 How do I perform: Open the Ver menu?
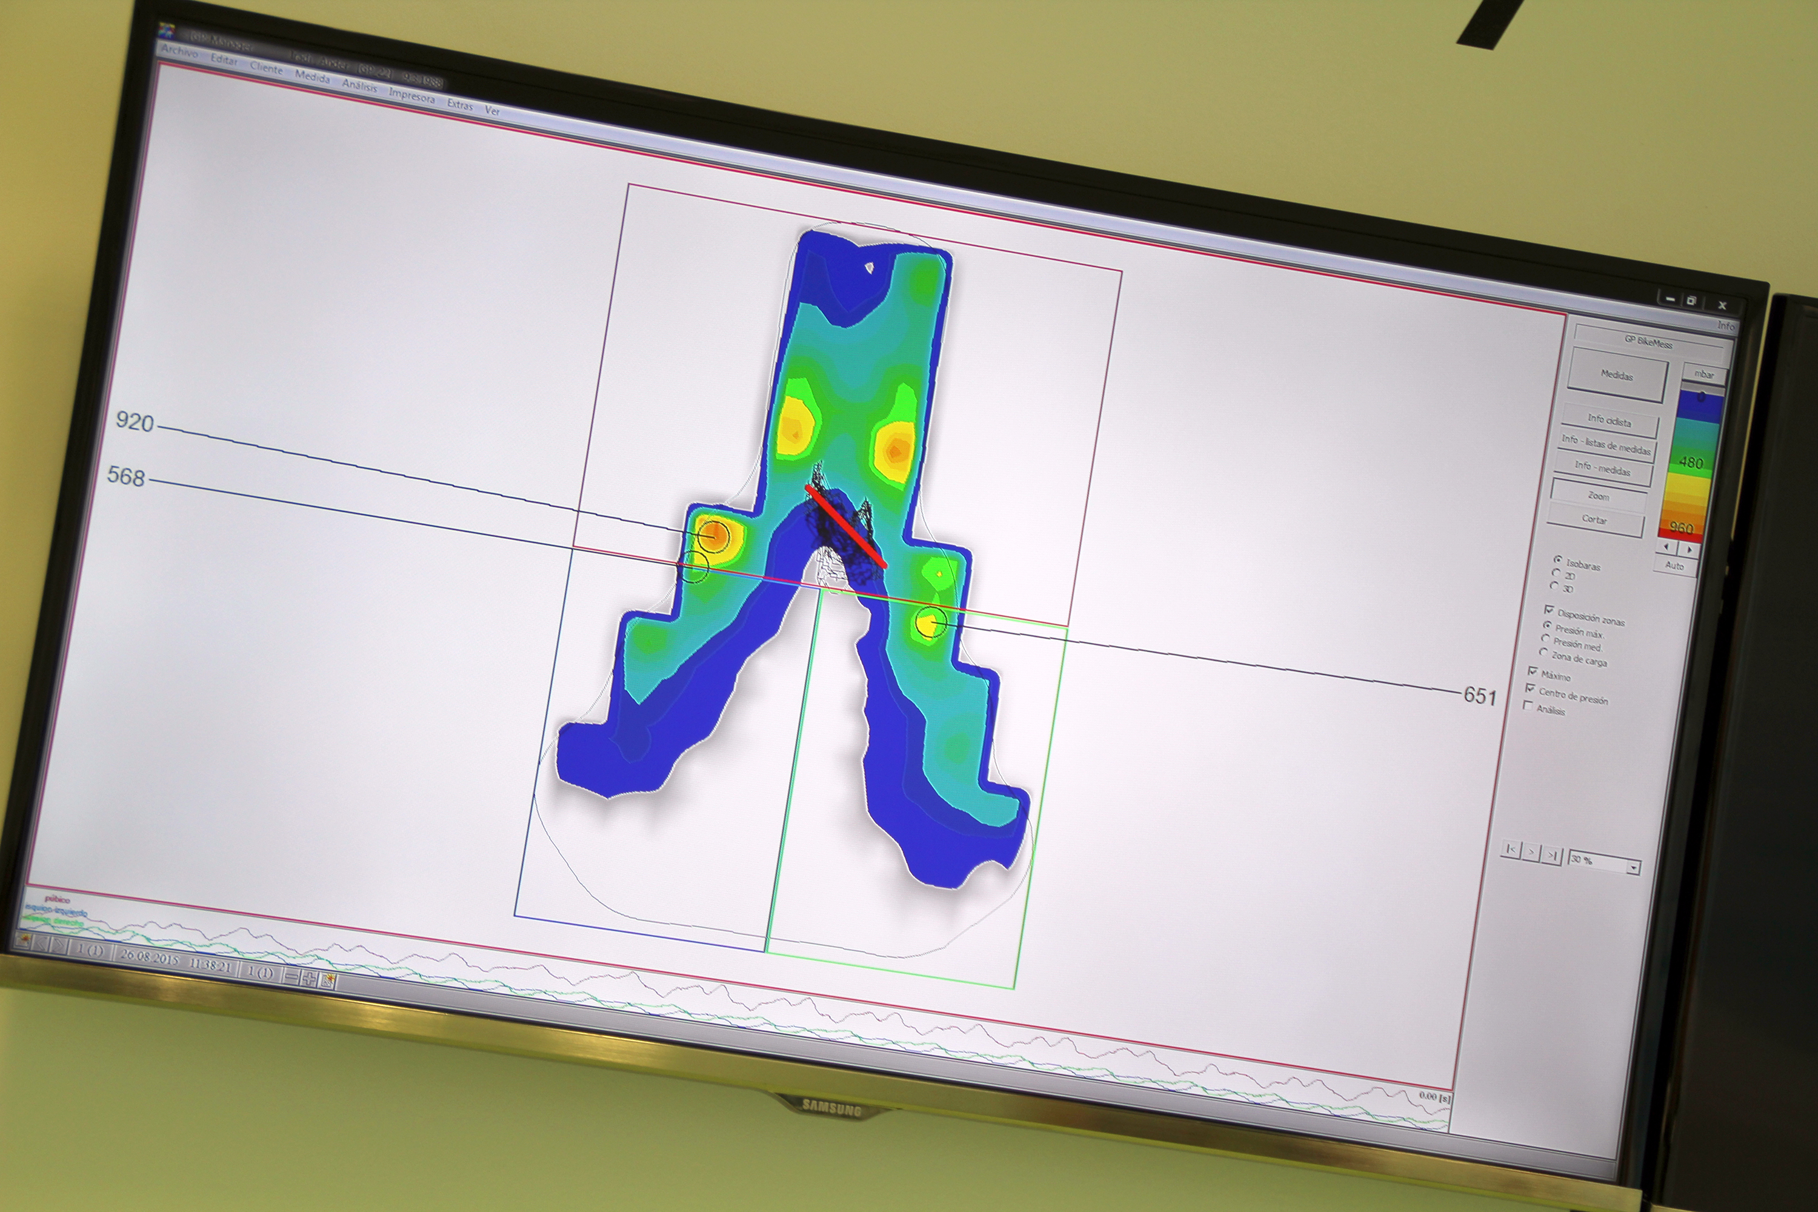(x=491, y=110)
